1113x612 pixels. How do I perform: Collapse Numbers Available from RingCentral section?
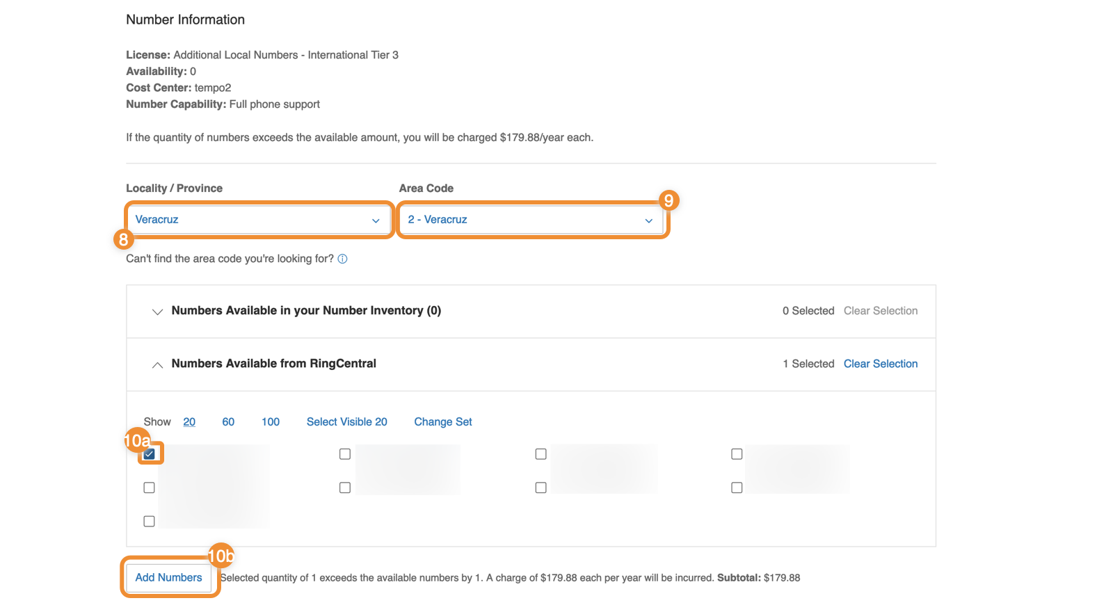pos(158,364)
